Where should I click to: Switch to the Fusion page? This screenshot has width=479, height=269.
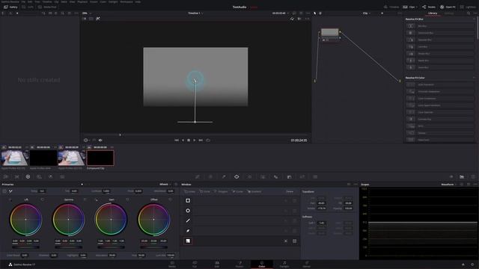click(239, 264)
